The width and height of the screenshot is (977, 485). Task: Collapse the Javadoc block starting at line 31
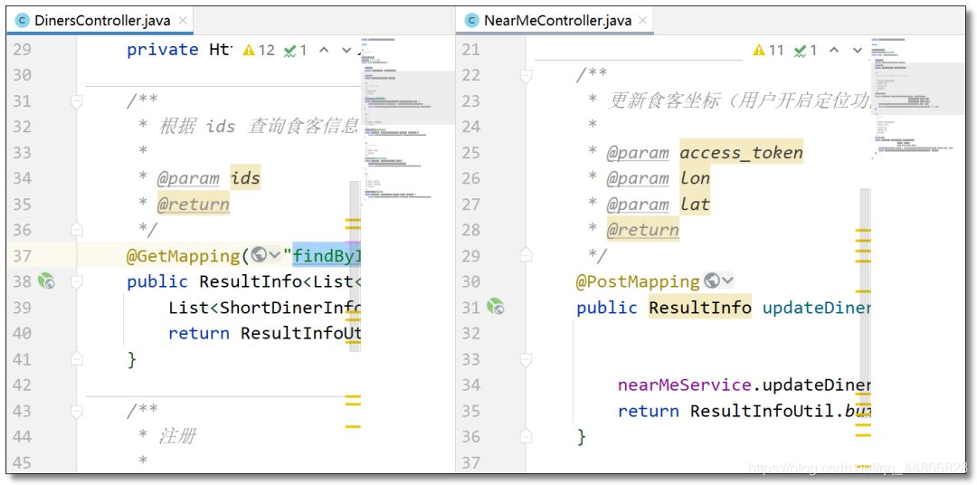pyautogui.click(x=77, y=100)
